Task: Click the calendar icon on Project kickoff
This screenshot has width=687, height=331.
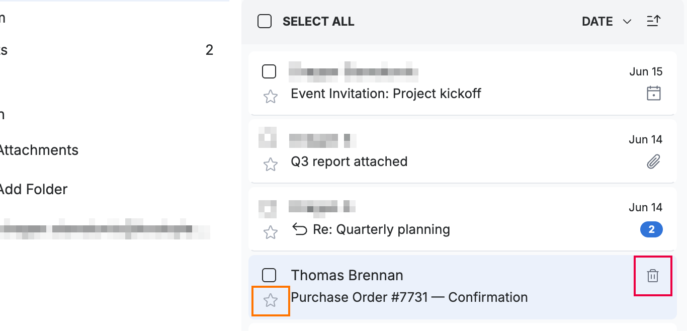Action: [653, 94]
